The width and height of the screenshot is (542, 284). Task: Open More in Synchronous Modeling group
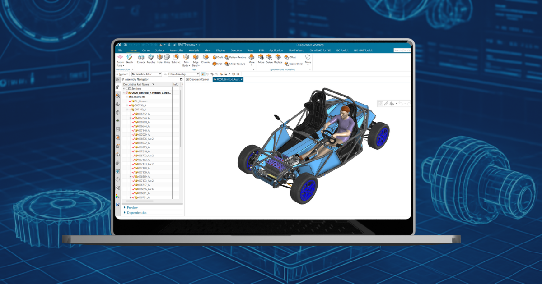pyautogui.click(x=308, y=60)
